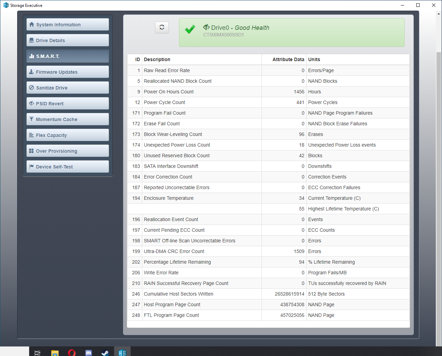Viewport: 442px width, 356px height.
Task: Click the Host Program Page Count value 438754308
Action: [292, 305]
